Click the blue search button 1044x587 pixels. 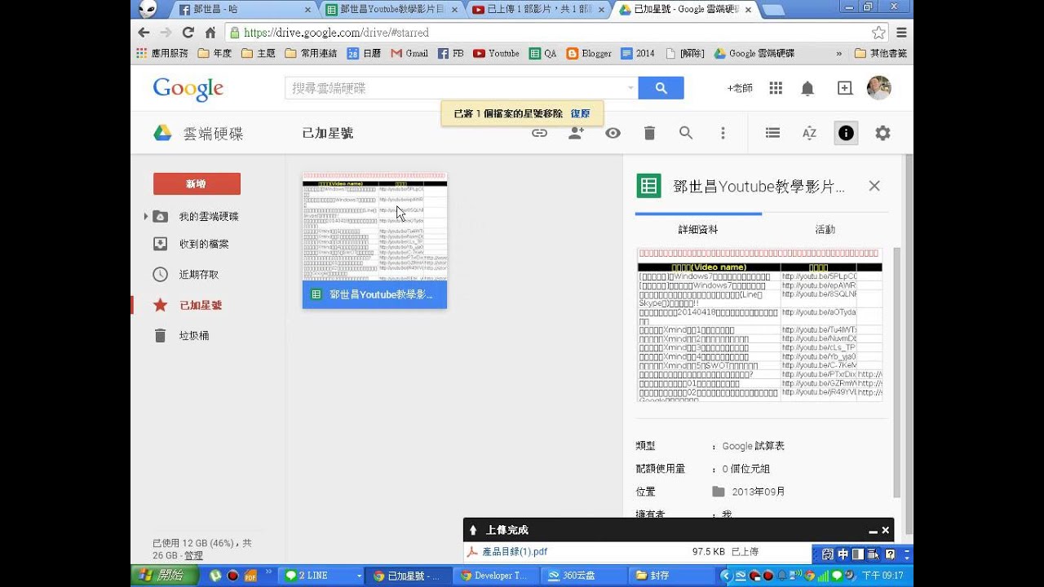[x=661, y=88]
